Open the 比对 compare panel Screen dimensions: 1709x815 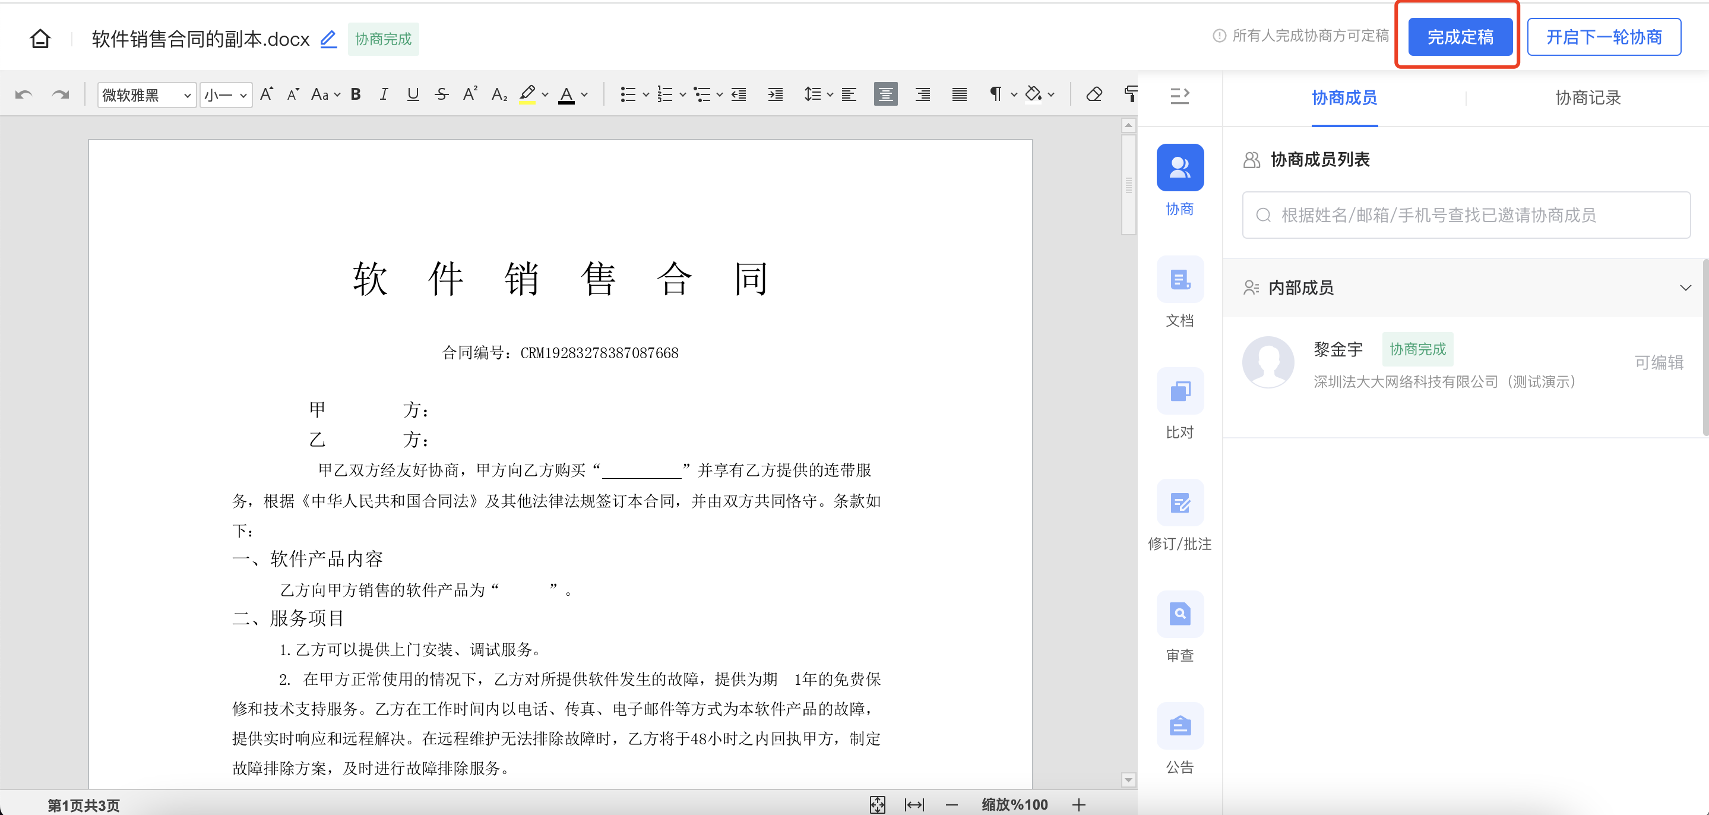1179,403
